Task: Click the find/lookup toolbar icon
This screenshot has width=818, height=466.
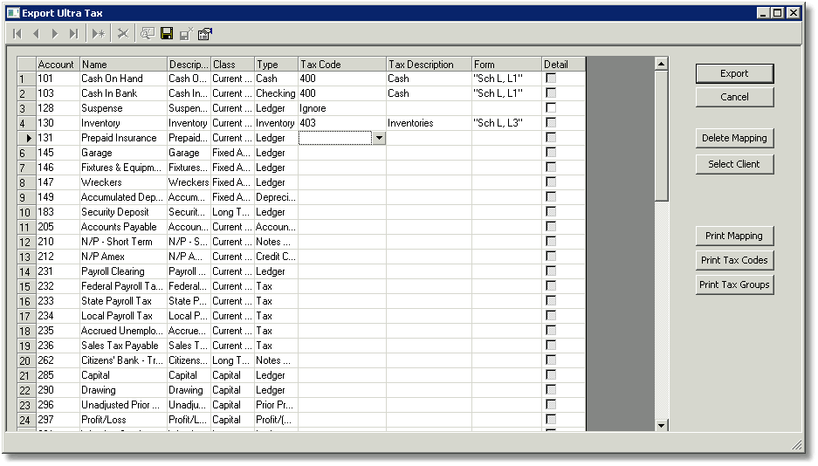Action: (148, 34)
